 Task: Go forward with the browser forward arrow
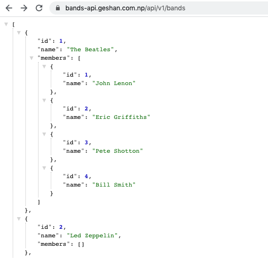pos(24,8)
